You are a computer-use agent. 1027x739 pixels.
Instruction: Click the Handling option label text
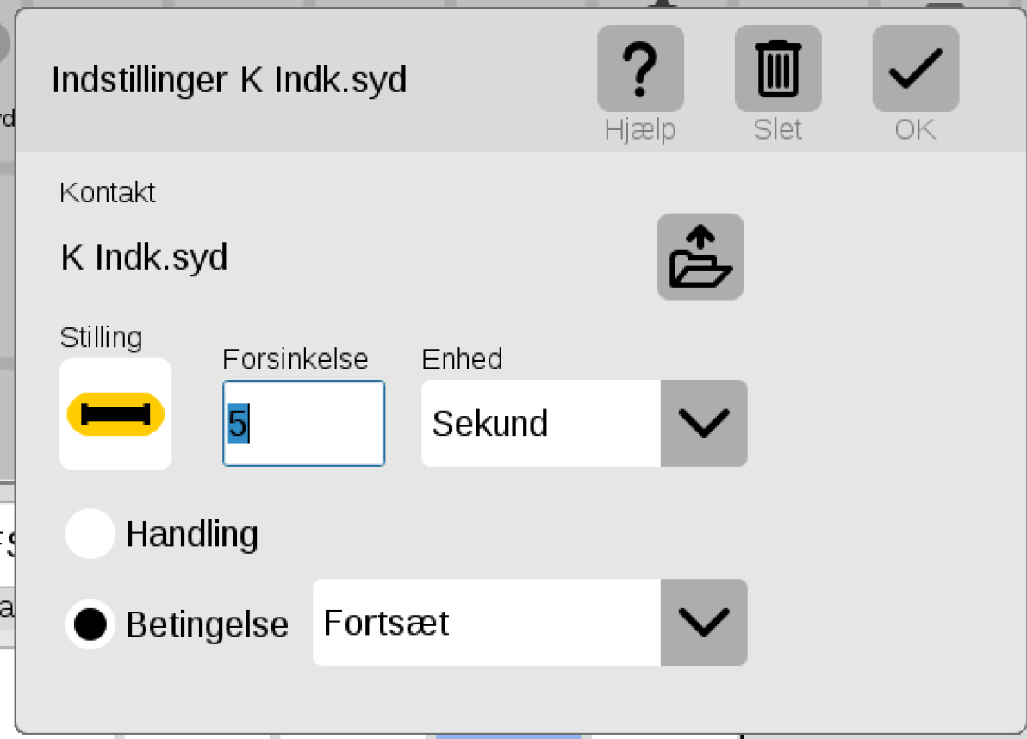point(192,534)
